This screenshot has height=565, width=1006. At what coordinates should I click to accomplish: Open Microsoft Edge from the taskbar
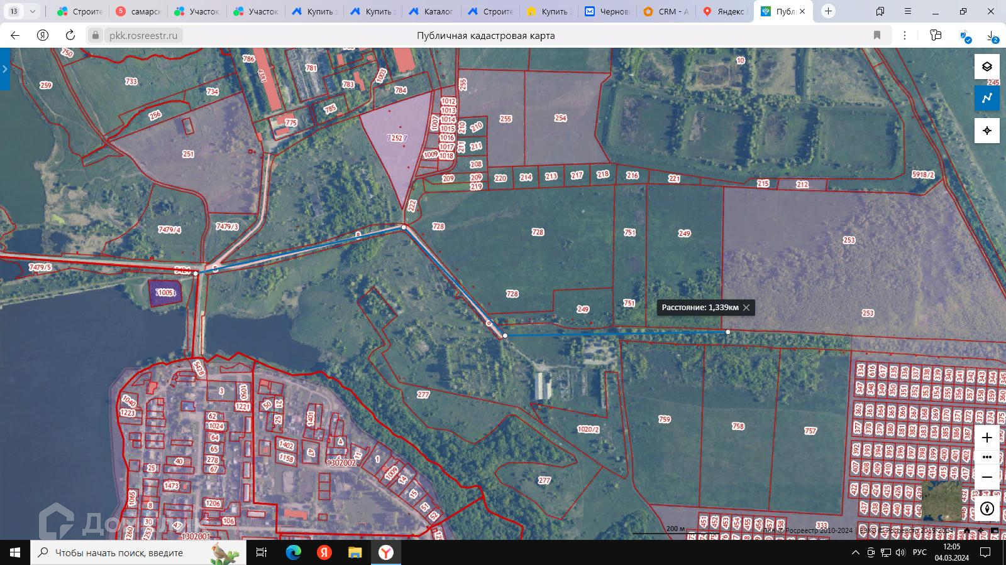tap(293, 552)
